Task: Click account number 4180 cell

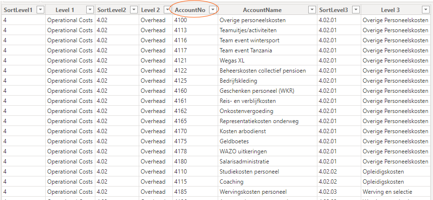Action: pyautogui.click(x=195, y=162)
